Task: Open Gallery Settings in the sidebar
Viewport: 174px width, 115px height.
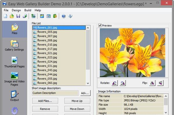Action: pos(14,45)
